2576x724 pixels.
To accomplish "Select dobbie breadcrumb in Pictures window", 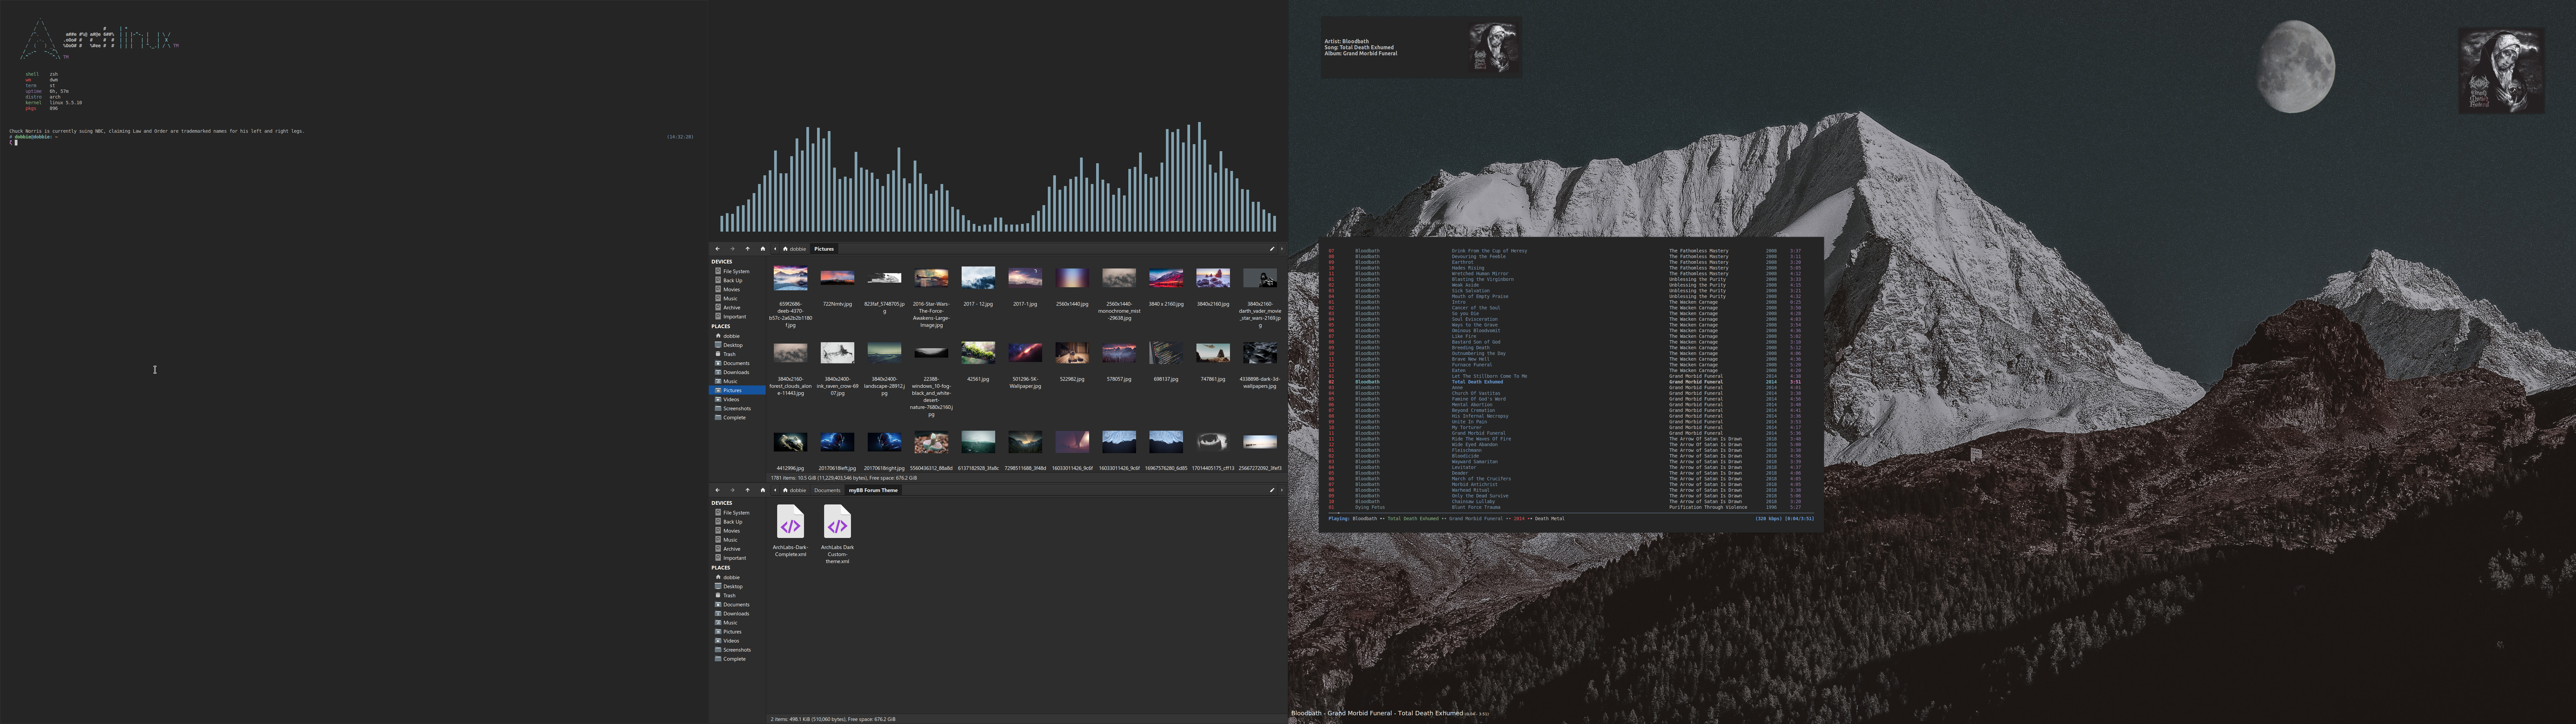I will pyautogui.click(x=795, y=249).
